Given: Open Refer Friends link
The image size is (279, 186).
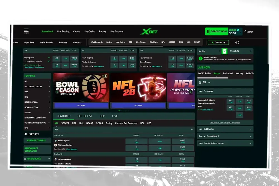Looking at the screenshot, I should (46, 42).
